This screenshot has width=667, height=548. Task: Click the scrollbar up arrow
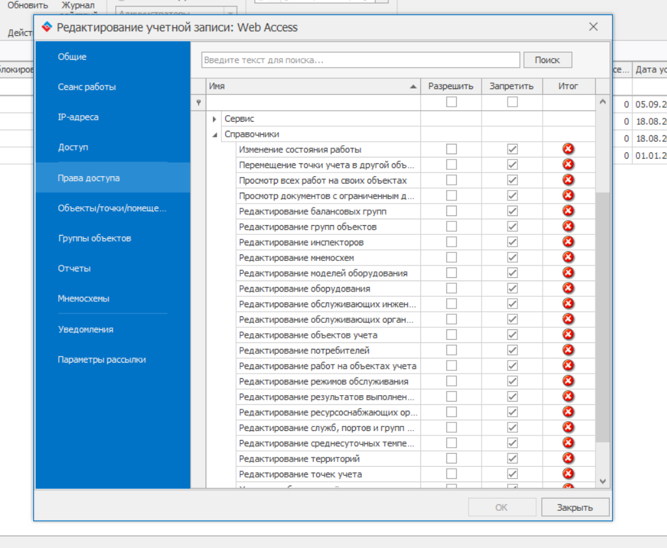point(603,102)
